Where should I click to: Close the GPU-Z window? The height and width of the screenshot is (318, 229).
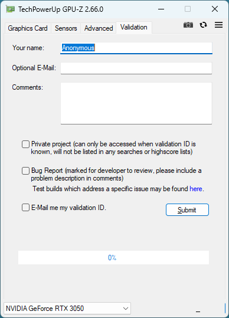tap(215, 9)
